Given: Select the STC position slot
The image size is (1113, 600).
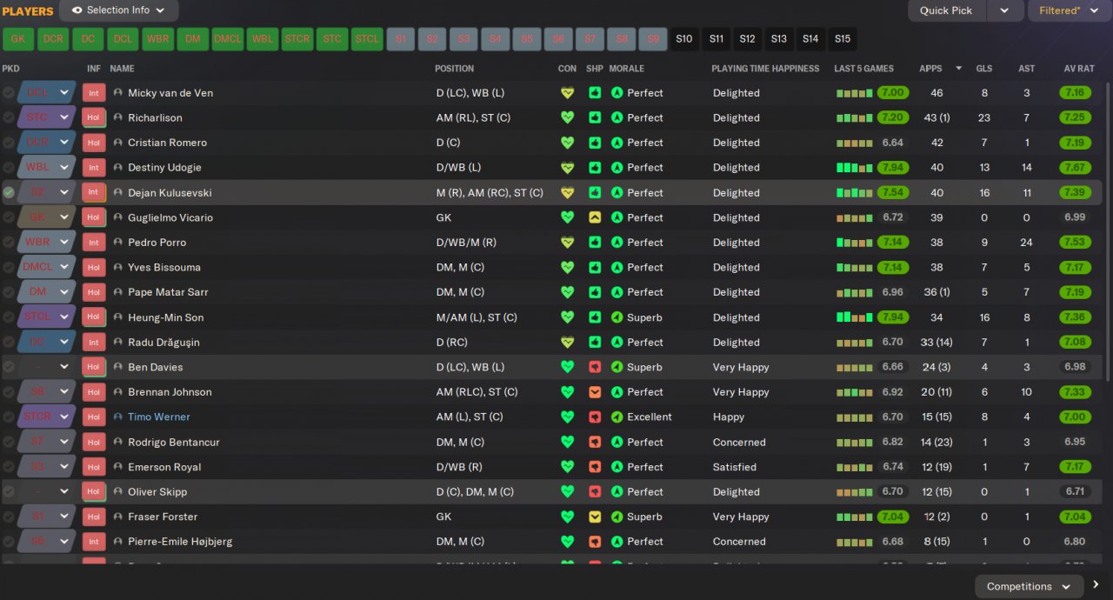Looking at the screenshot, I should pyautogui.click(x=332, y=39).
